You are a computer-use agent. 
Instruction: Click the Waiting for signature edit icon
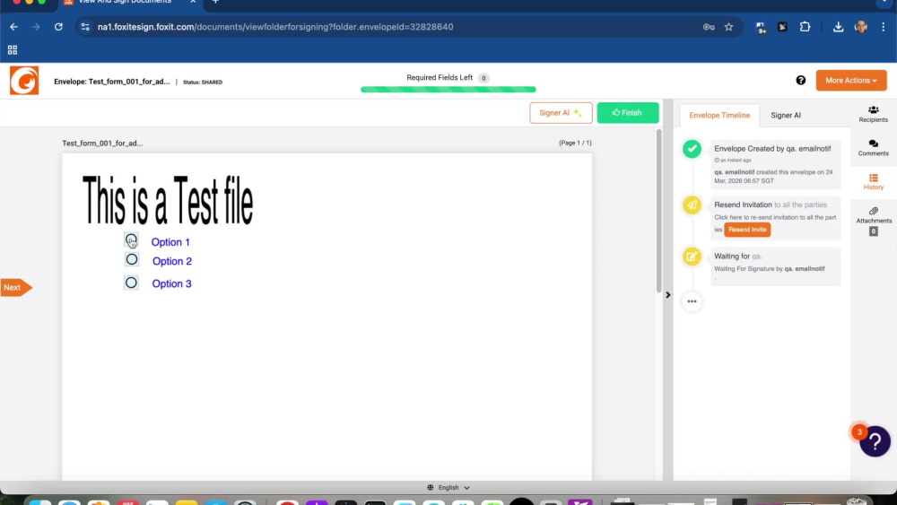(692, 257)
